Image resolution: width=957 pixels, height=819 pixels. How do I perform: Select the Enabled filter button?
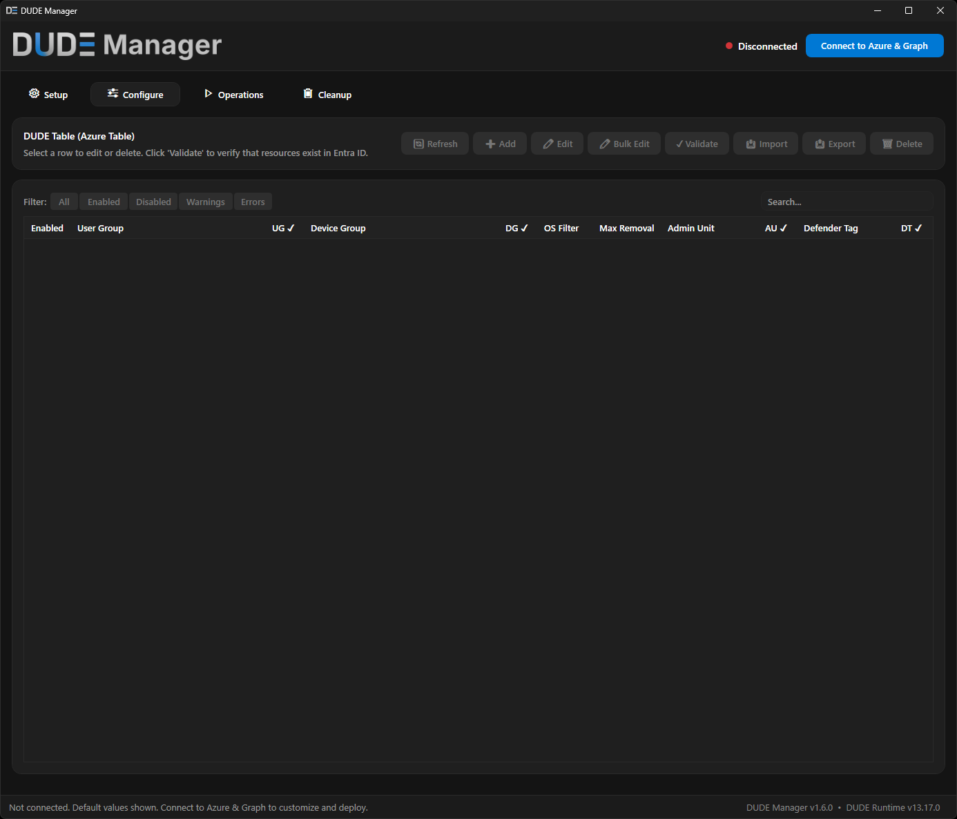[103, 202]
